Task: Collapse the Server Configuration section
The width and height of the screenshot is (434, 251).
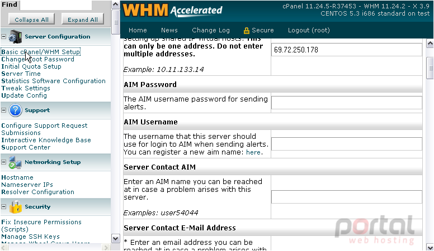Action: pos(3,36)
